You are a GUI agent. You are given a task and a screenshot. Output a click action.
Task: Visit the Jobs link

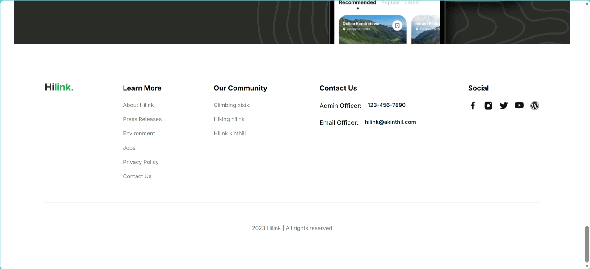point(129,148)
